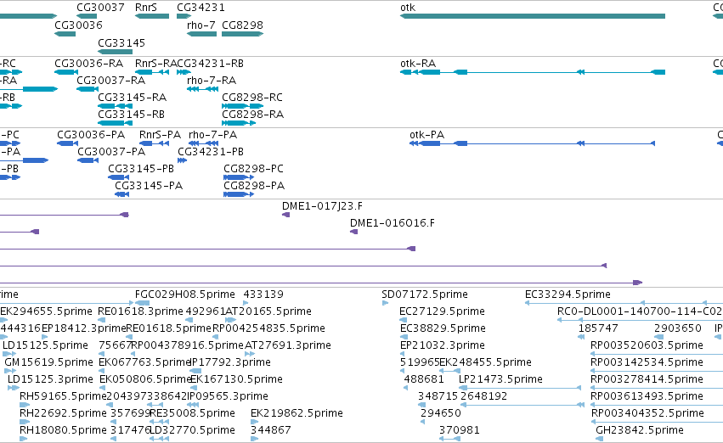Screen dimensions: 723x443
Task: Select the CG8298-PA CDS
Action: pyautogui.click(x=239, y=194)
